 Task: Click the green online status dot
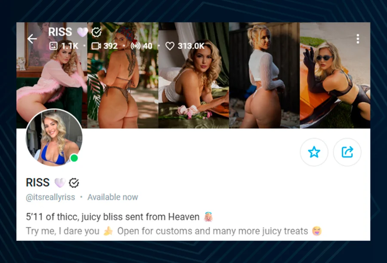tap(74, 158)
